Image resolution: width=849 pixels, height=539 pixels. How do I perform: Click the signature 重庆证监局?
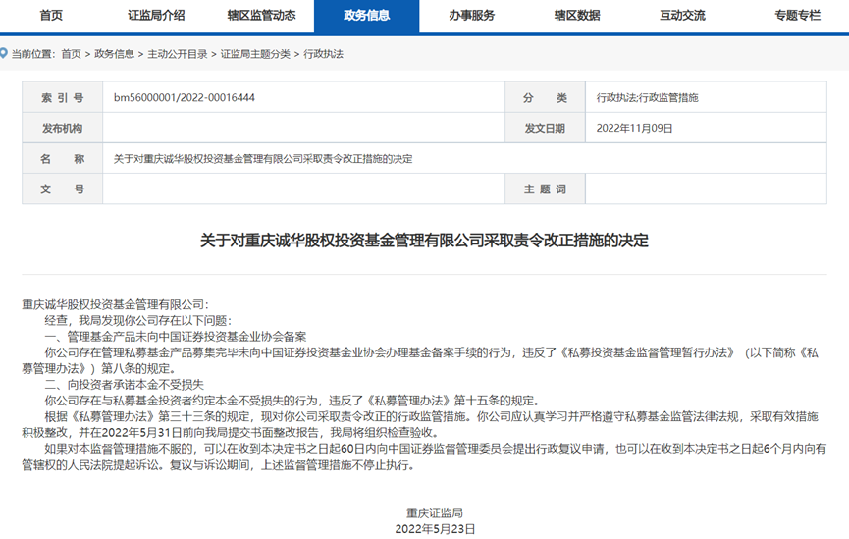[435, 512]
